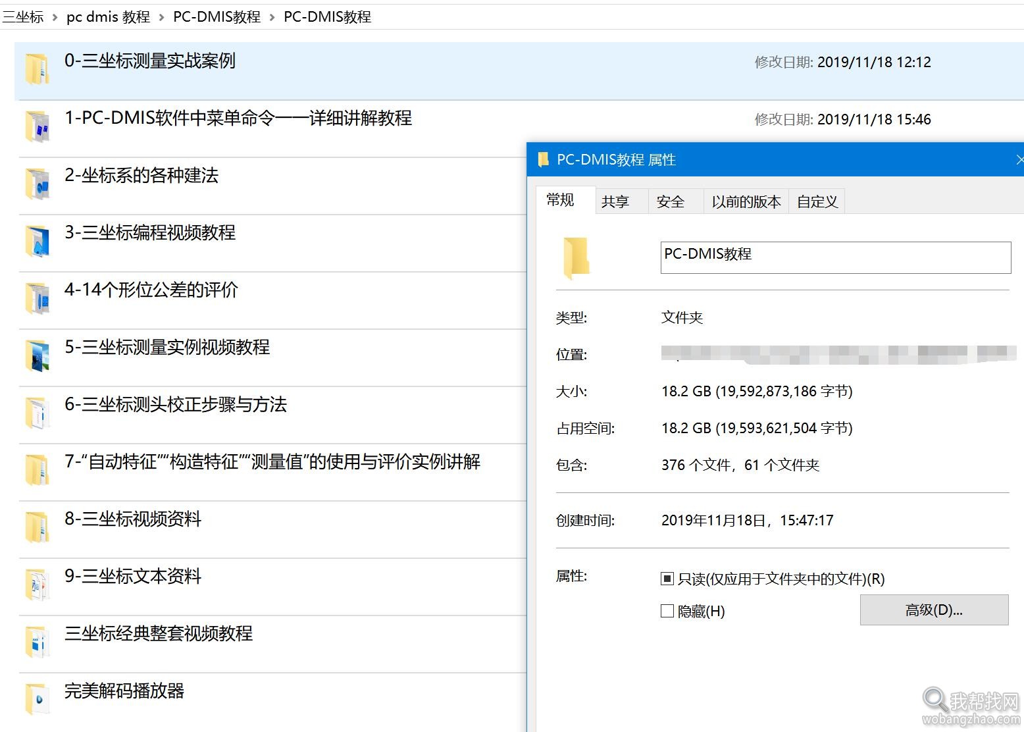The height and width of the screenshot is (732, 1024).
Task: Select folder name 5-三坐标测量实例视频教程
Action: click(x=167, y=348)
